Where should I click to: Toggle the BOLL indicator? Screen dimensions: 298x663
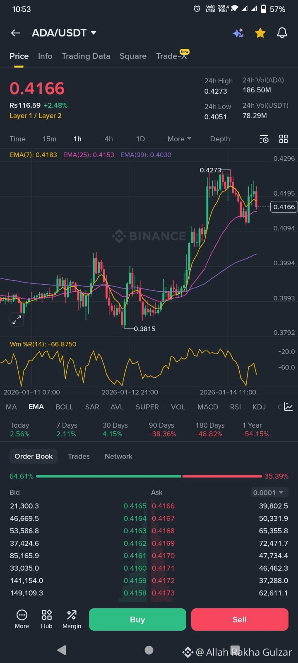pyautogui.click(x=64, y=407)
